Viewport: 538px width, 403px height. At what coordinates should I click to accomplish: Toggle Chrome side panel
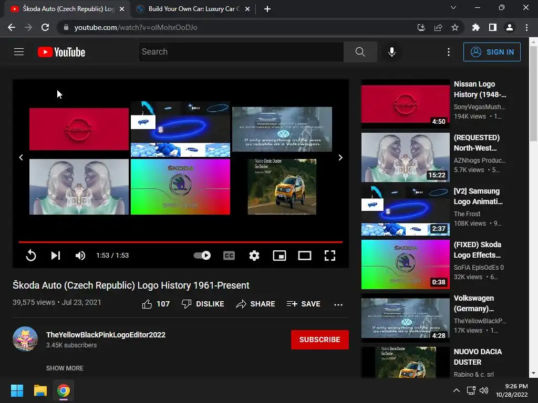click(x=493, y=27)
